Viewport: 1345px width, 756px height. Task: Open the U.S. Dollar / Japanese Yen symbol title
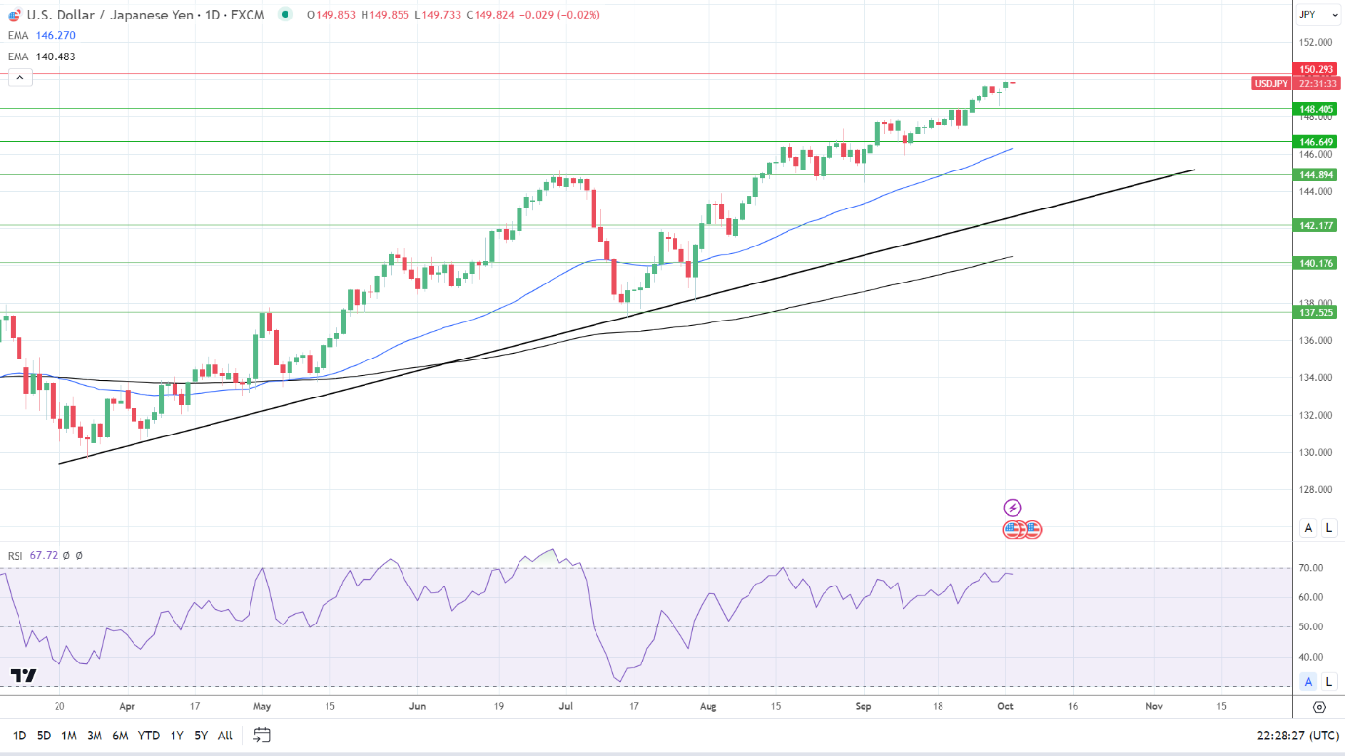click(145, 15)
